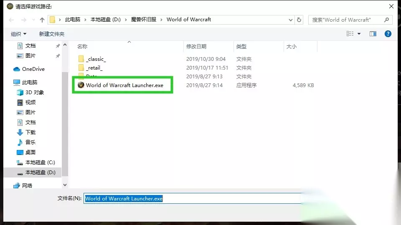Select World of Warcraft Launcher.exe file

(124, 85)
